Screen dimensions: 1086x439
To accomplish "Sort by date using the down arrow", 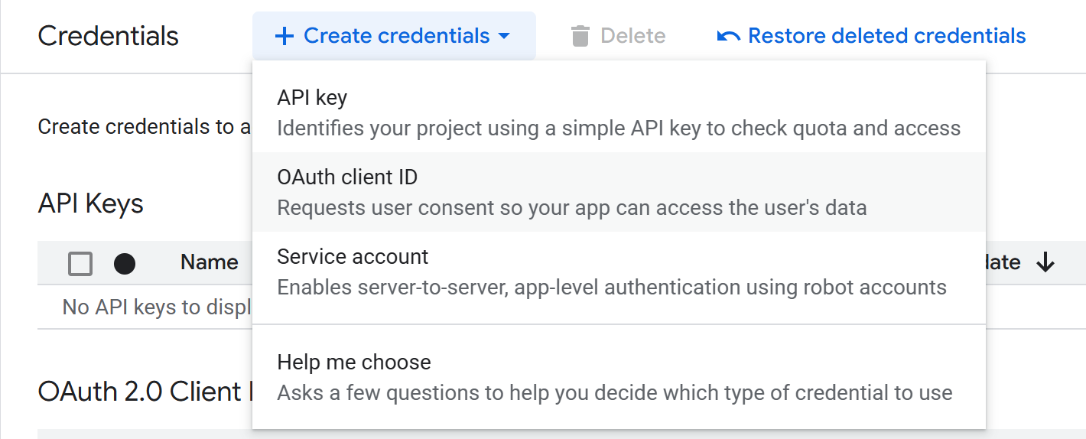I will click(1045, 263).
